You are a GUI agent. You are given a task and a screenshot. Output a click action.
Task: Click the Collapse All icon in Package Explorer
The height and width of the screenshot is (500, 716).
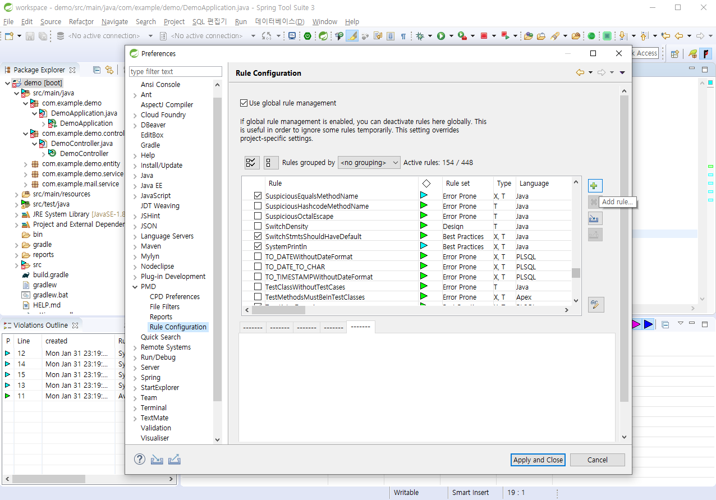tap(97, 70)
